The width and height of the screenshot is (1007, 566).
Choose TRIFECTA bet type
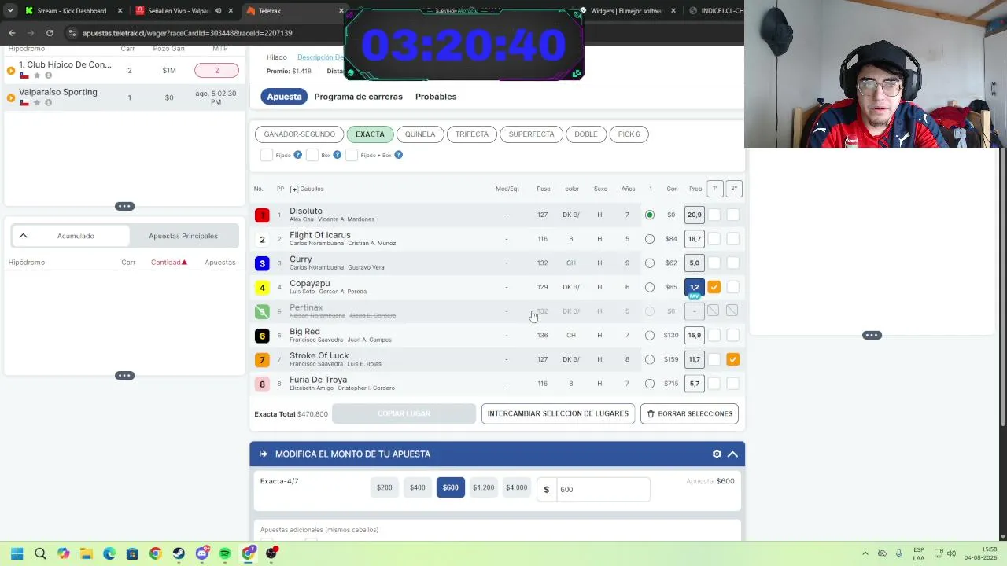[472, 134]
